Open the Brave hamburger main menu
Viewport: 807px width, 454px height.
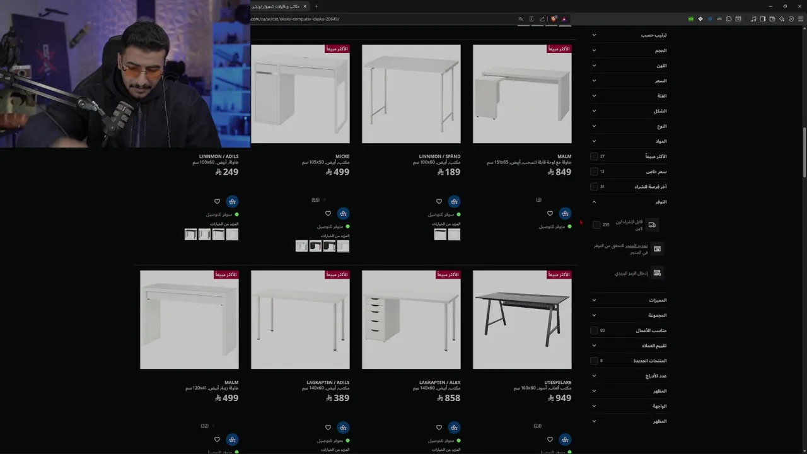coord(799,19)
